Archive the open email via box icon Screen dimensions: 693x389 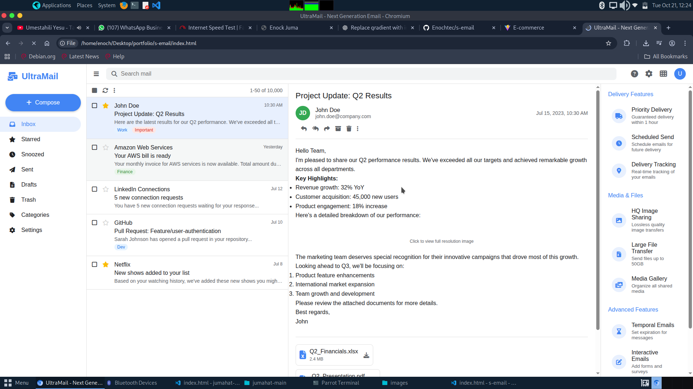tap(338, 129)
